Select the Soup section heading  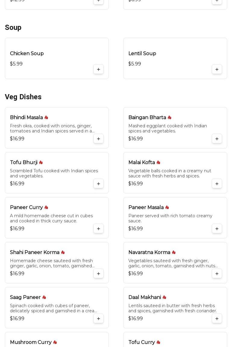pos(13,27)
